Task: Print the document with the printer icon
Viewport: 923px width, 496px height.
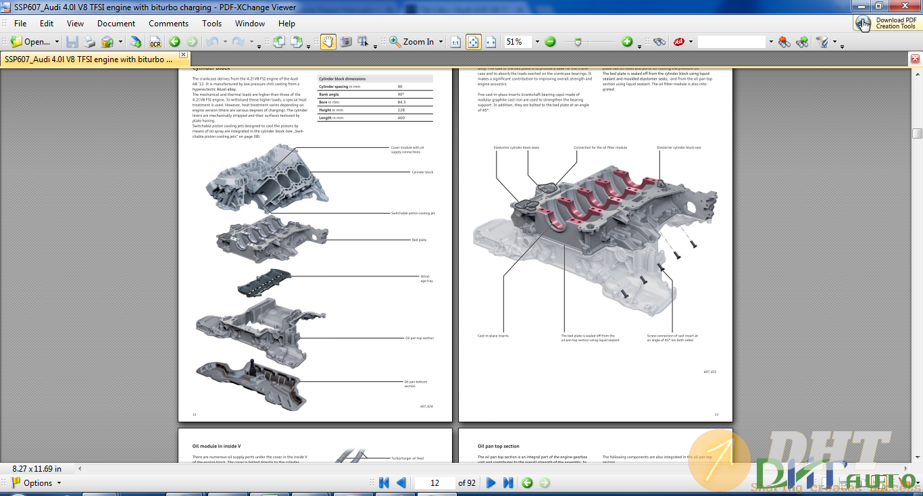Action: pos(89,42)
